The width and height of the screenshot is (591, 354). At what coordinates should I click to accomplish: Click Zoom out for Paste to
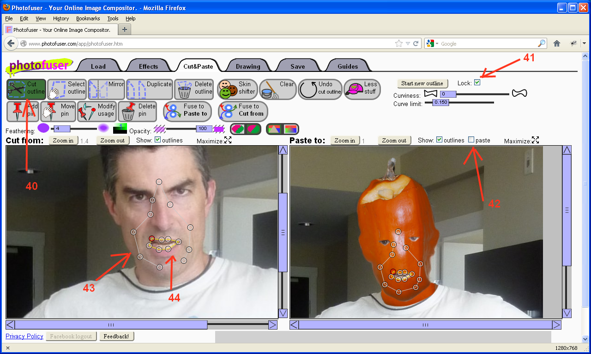(x=394, y=141)
